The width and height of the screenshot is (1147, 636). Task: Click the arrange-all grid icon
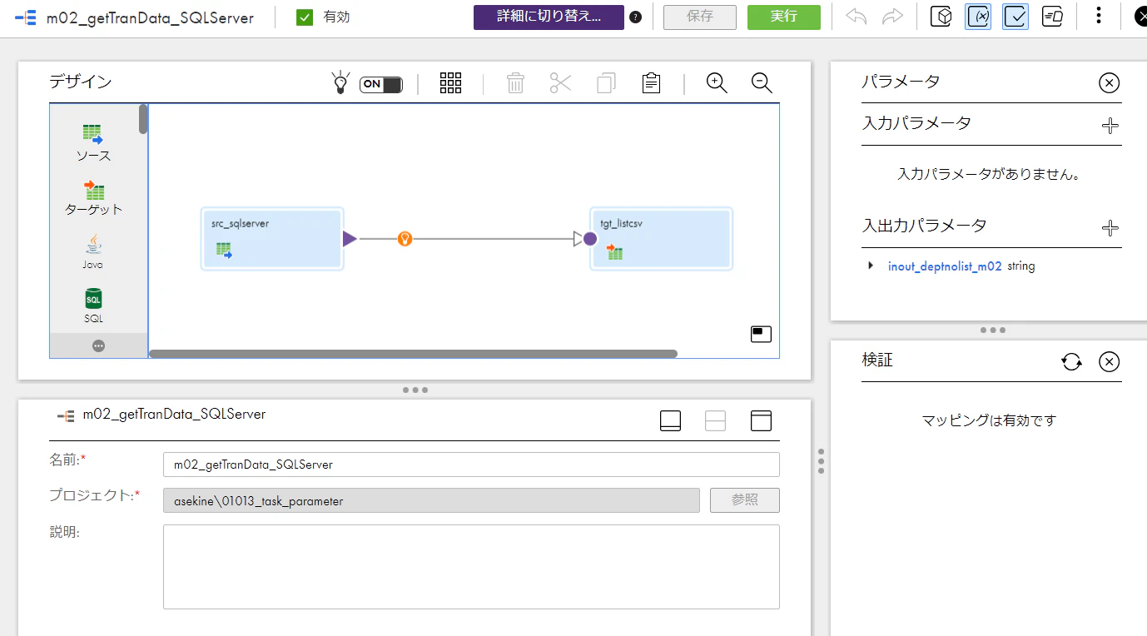450,82
